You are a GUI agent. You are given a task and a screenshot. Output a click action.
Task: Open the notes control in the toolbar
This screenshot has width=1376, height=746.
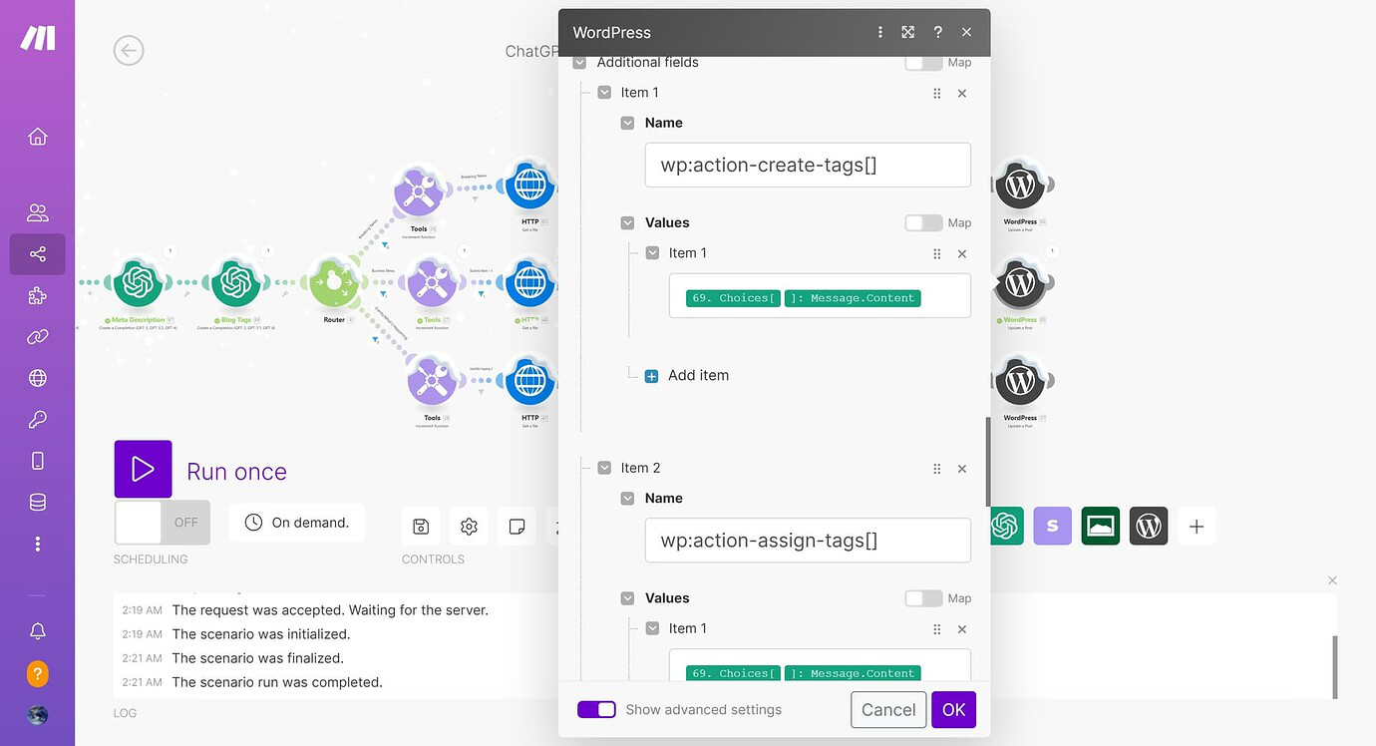click(516, 526)
